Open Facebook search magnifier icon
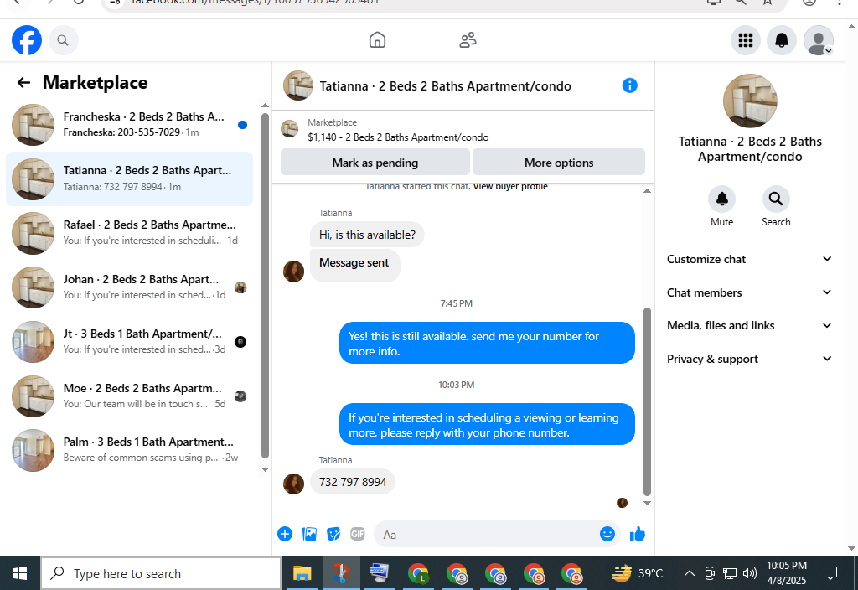Screen dimensions: 858x590 (x=63, y=40)
